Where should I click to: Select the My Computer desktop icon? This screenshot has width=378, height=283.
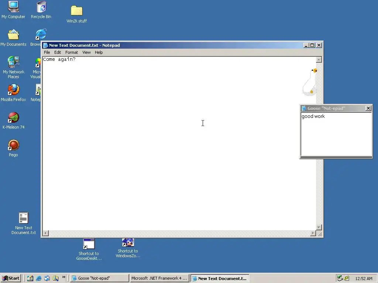[x=13, y=10]
